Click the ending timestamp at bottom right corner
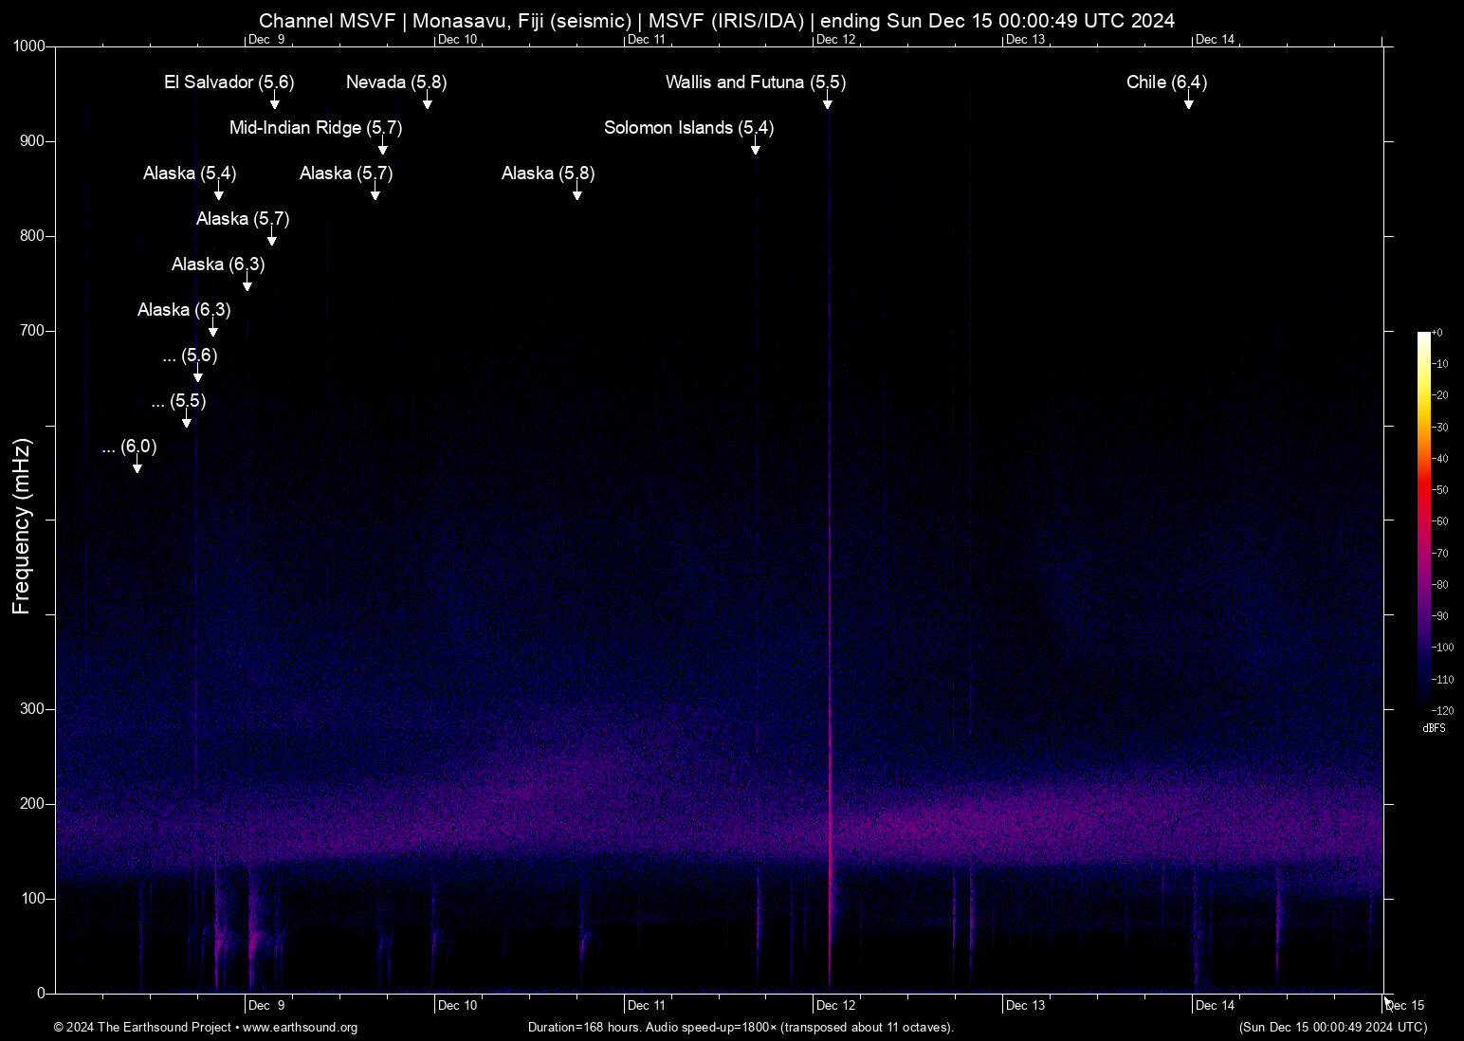Viewport: 1464px width, 1041px height. click(1331, 1028)
